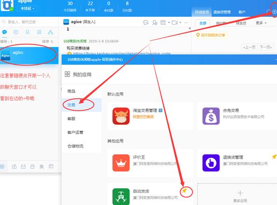This screenshot has width=277, height=205.
Task: Expand the arrow beside the video call icon
Action: coord(180,22)
